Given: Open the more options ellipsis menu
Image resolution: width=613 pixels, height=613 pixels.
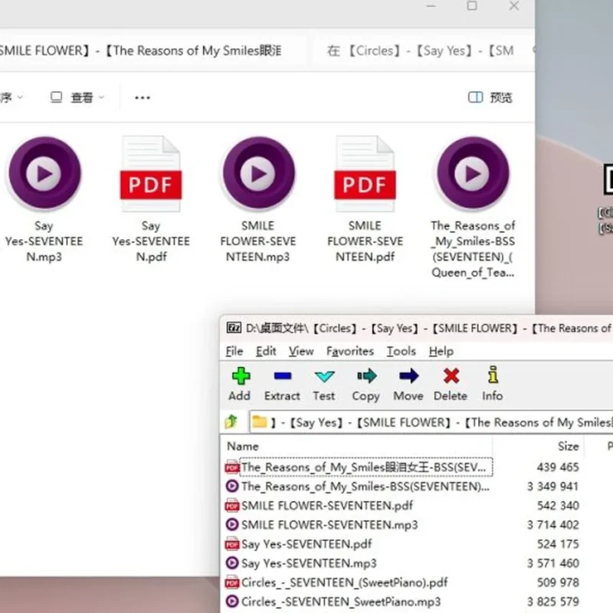Looking at the screenshot, I should 143,97.
